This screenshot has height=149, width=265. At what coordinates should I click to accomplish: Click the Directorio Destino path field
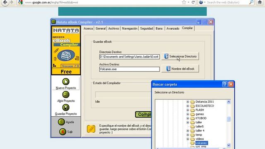point(130,57)
